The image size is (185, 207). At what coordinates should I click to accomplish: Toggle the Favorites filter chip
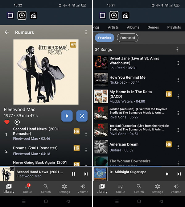(105, 38)
